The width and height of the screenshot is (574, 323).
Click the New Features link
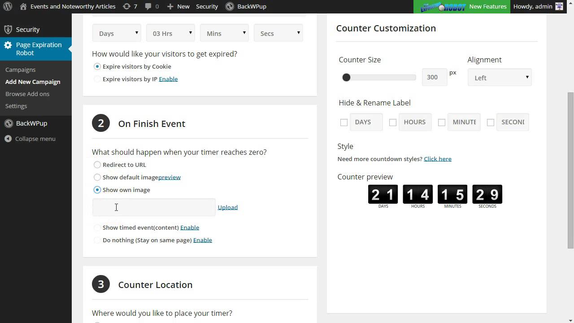[488, 6]
